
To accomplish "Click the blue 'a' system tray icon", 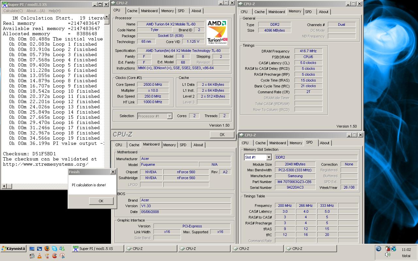I will [378, 249].
